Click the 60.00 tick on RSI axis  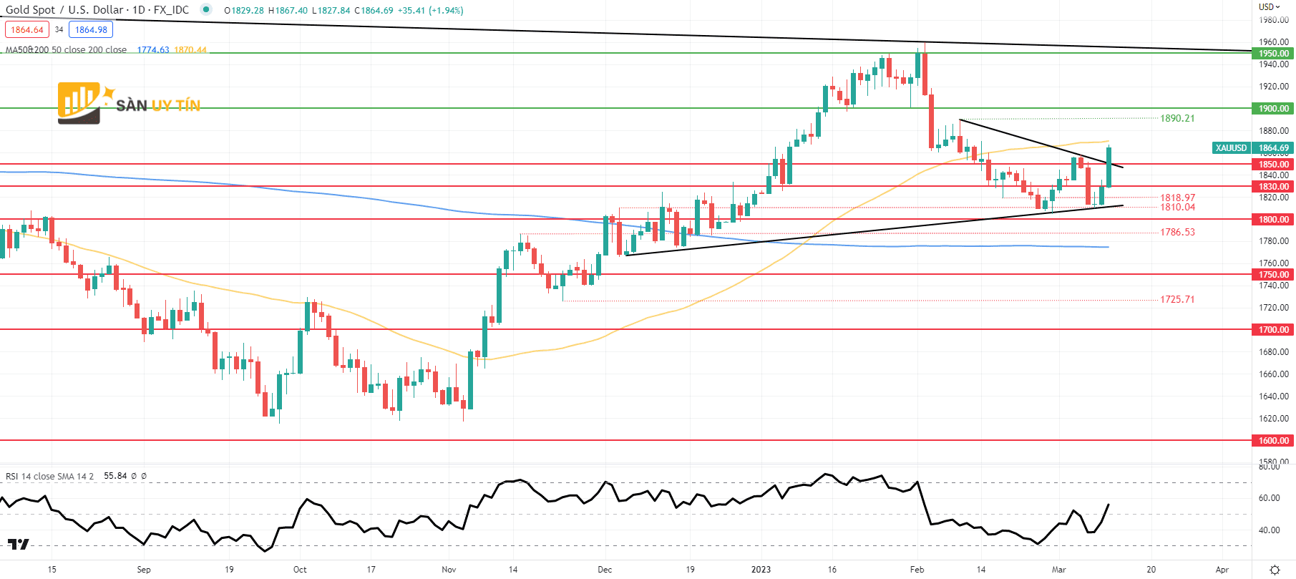pyautogui.click(x=1270, y=498)
